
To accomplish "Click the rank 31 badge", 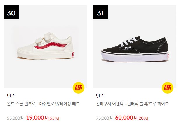I will pos(100,12).
